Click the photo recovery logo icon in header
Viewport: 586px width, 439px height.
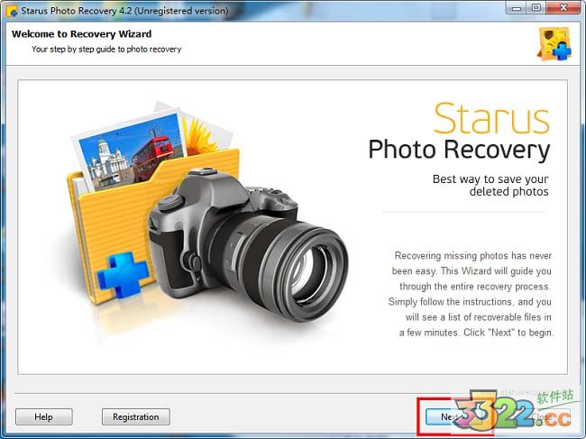point(554,43)
